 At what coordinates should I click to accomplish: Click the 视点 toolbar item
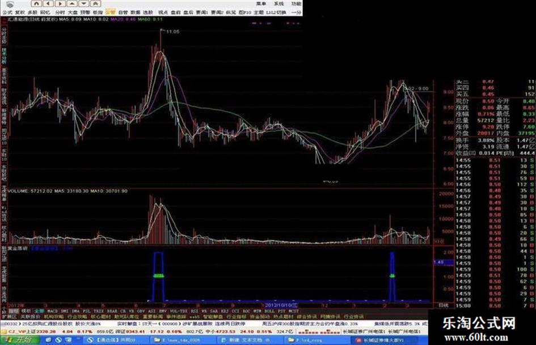pyautogui.click(x=163, y=12)
